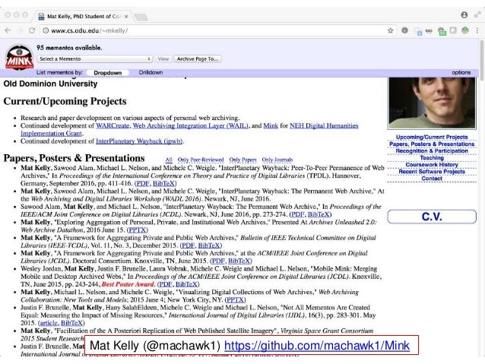Select the Dropdown listing mode
Screen dimensions: 485x364
coord(107,73)
